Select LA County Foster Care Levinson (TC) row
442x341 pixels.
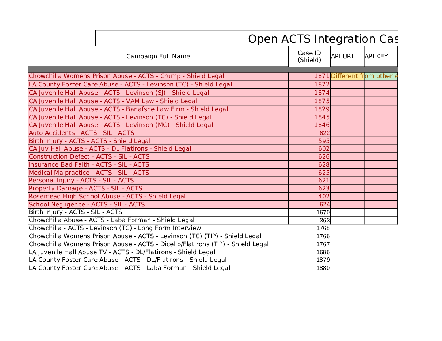coord(130,85)
